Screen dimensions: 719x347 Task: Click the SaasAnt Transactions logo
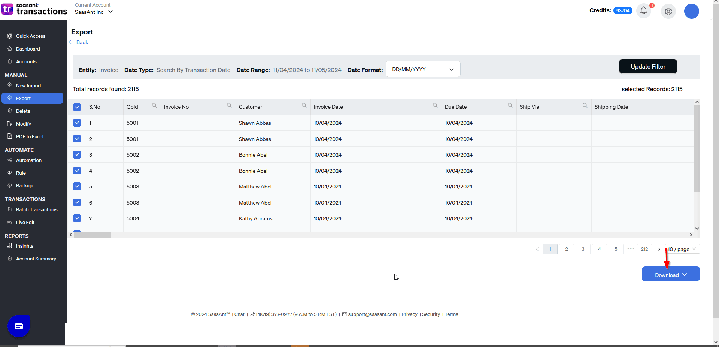click(x=34, y=9)
